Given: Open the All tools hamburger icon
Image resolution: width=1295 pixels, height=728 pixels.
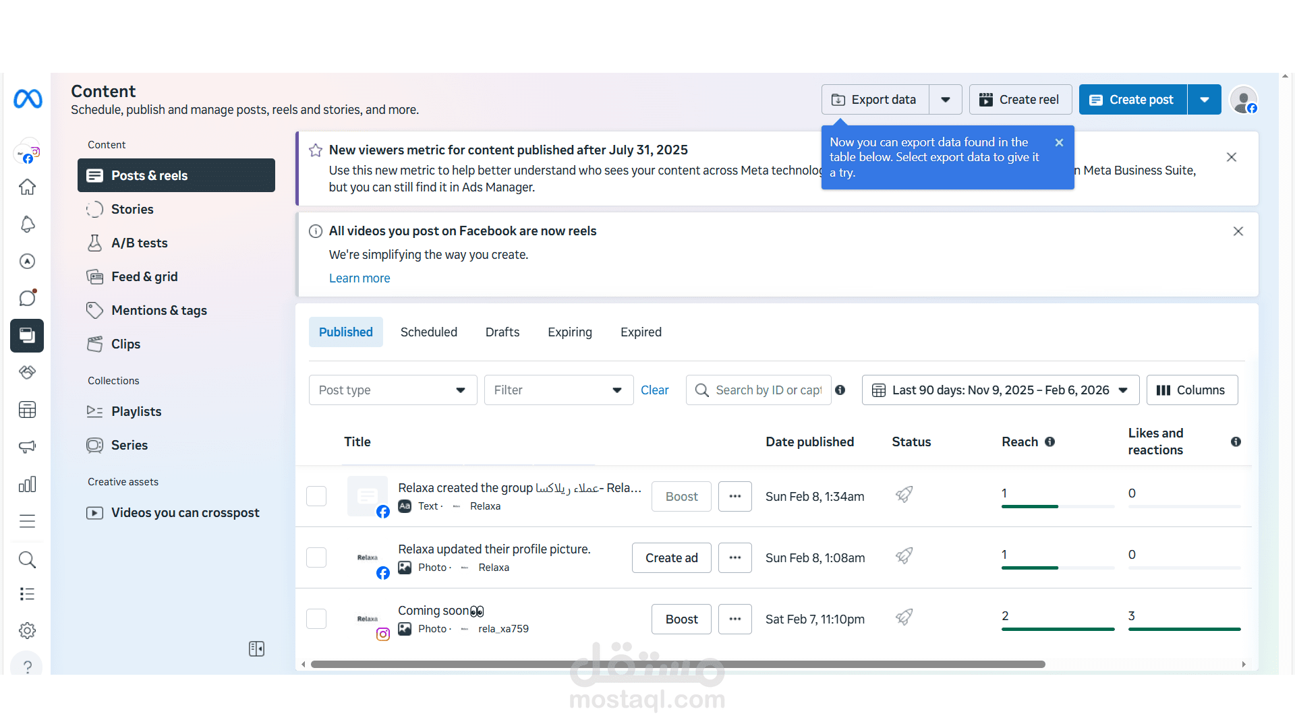Looking at the screenshot, I should point(27,521).
